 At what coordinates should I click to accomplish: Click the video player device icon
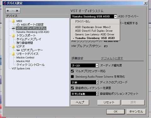[18, 50]
